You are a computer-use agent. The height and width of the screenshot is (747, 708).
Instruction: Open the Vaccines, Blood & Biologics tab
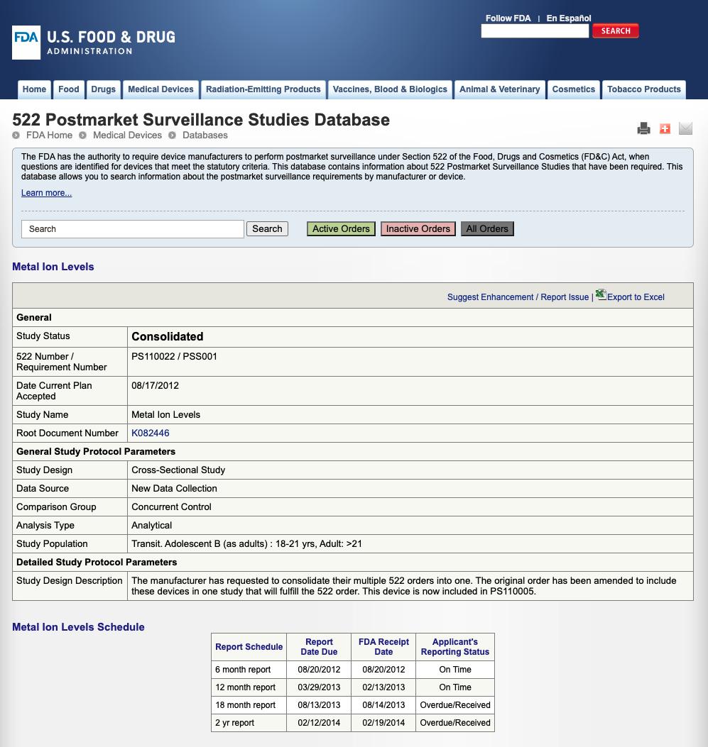[390, 89]
